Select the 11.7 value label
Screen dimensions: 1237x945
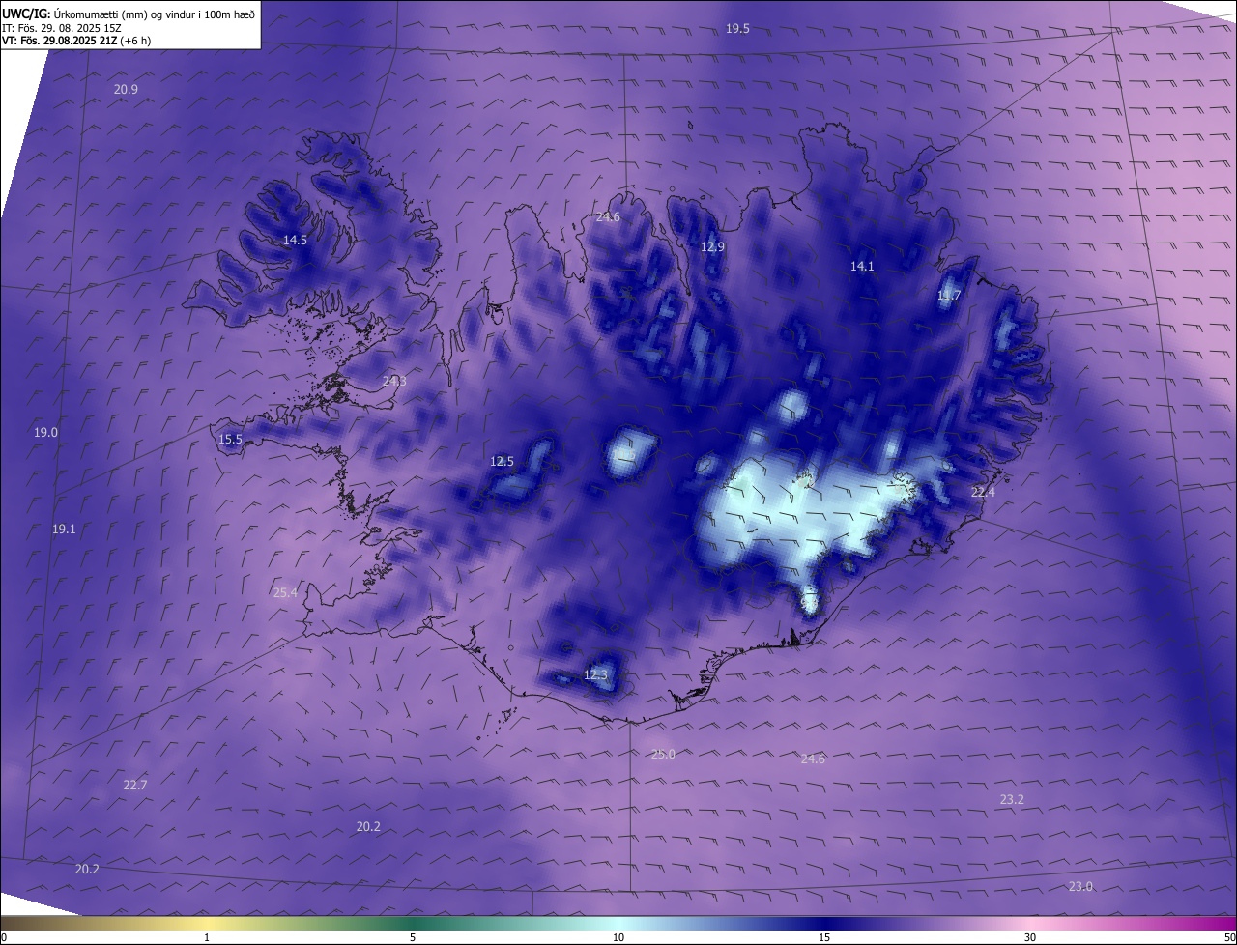pos(949,296)
